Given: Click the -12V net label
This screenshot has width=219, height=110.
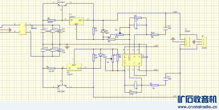Looking at the screenshot, I should click(x=156, y=70).
